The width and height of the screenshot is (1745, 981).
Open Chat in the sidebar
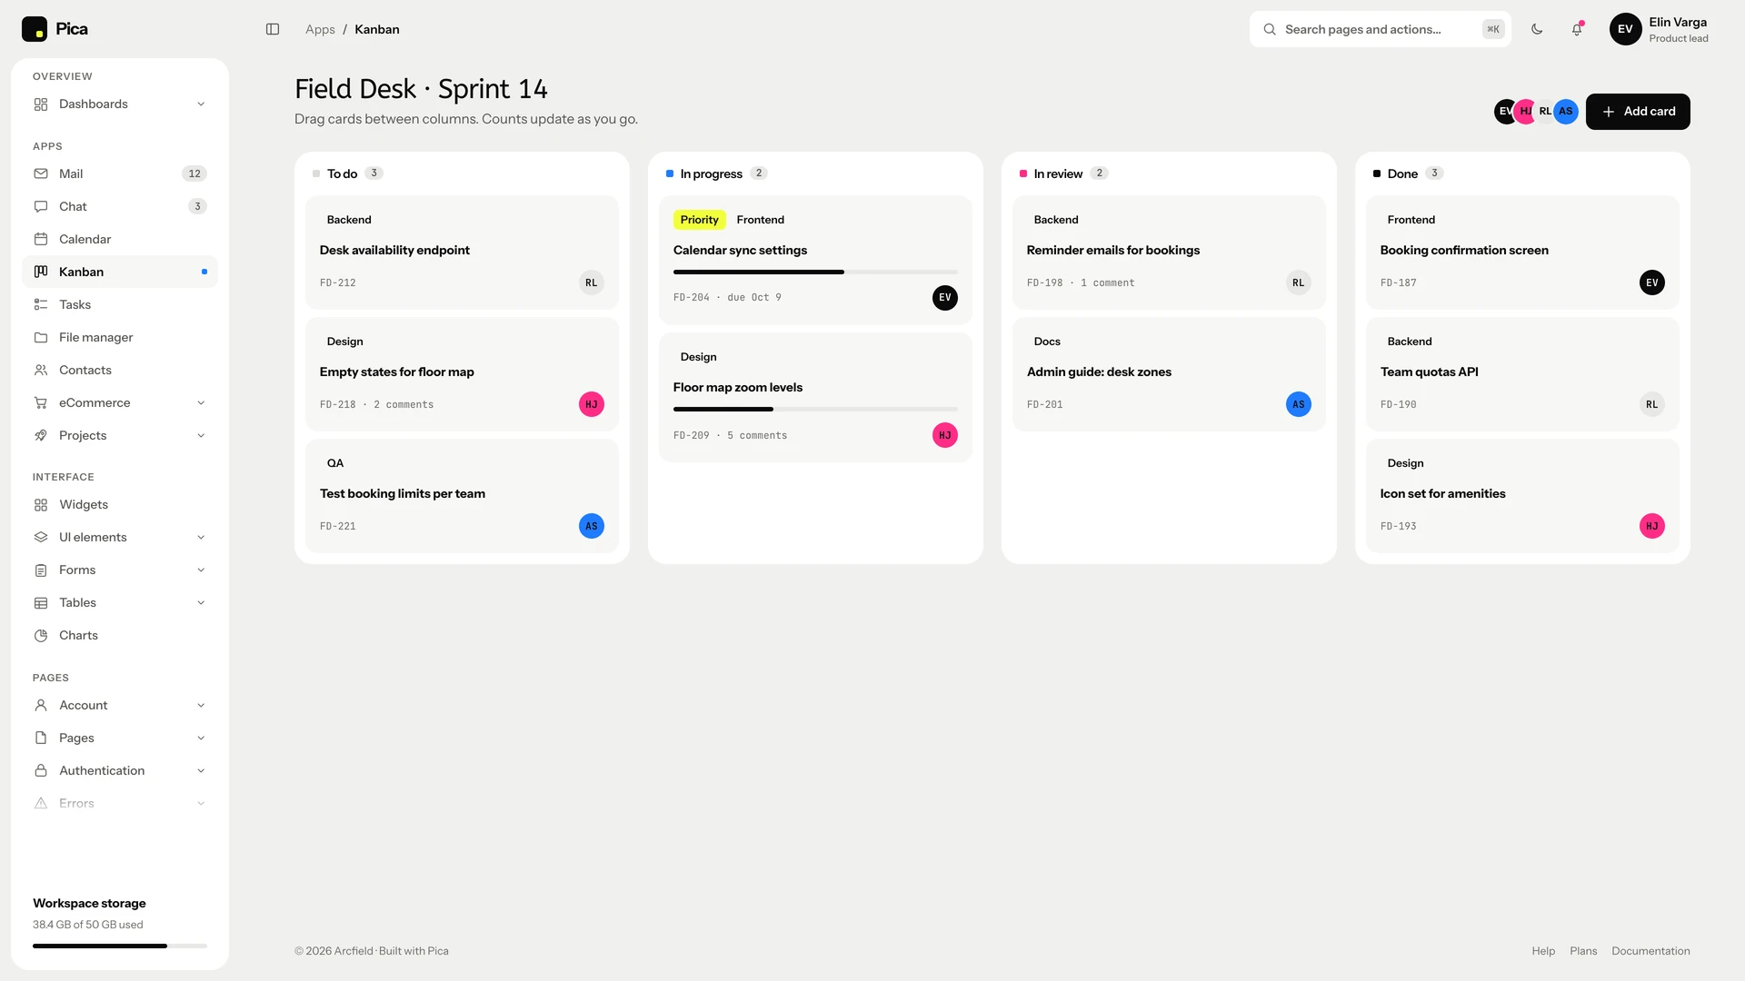(x=120, y=206)
